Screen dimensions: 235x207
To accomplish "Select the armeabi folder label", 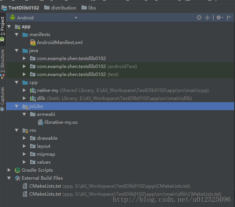I will [x=46, y=114].
